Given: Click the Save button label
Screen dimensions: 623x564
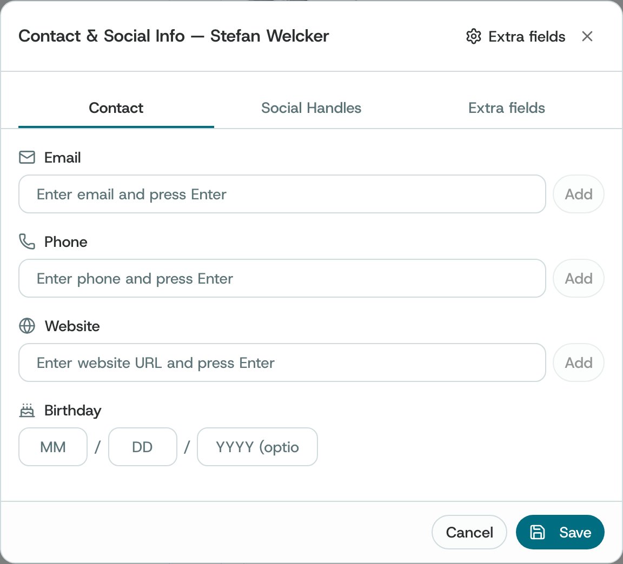Looking at the screenshot, I should (575, 532).
